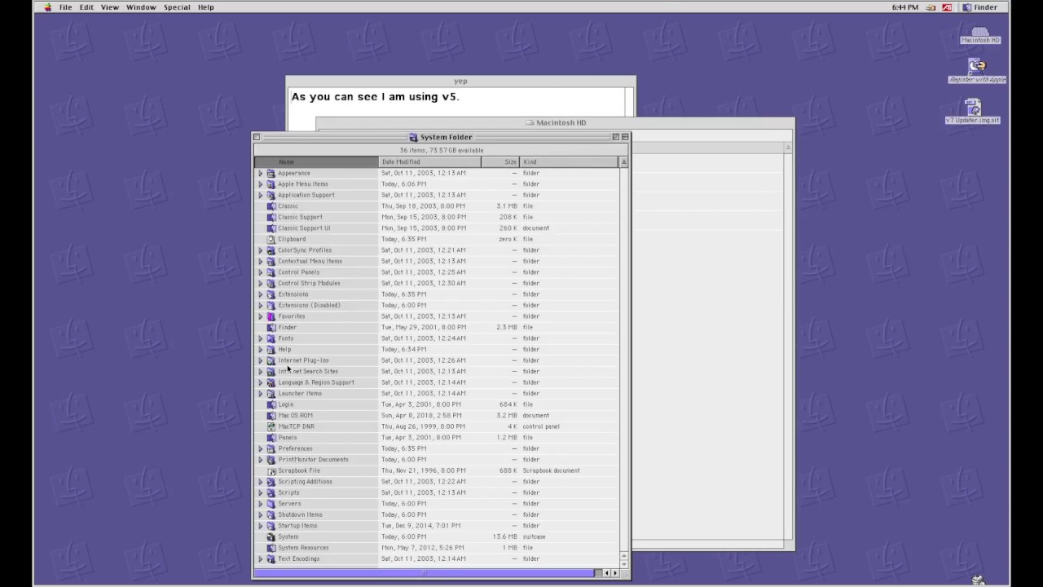Image resolution: width=1043 pixels, height=587 pixels.
Task: Select the Clipboard file icon
Action: tap(271, 239)
